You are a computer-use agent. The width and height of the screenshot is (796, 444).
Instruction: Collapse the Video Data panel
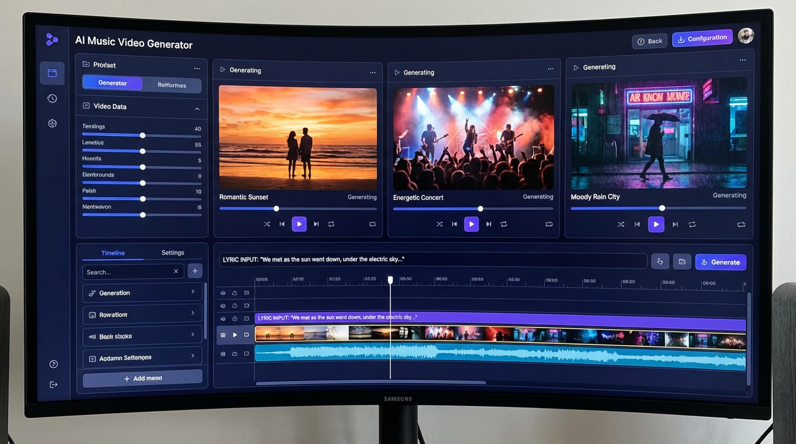(197, 109)
